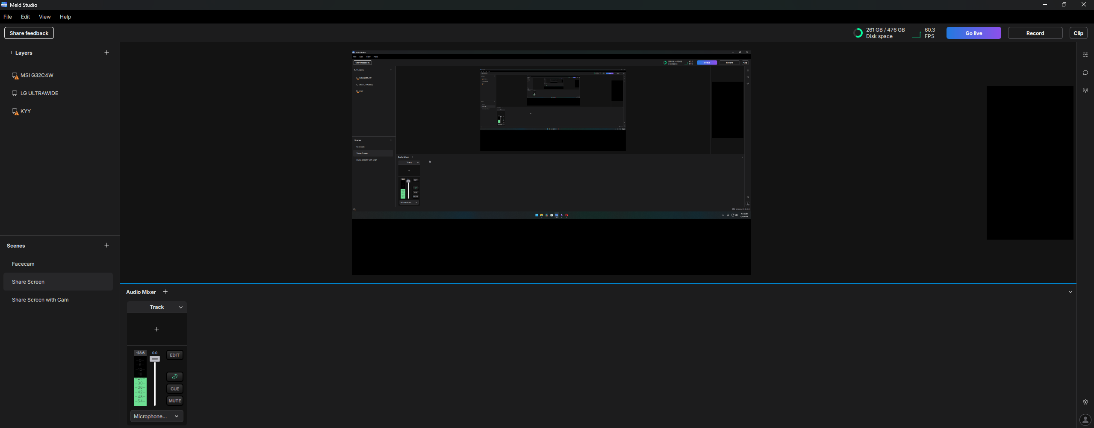Open the Microphone source dropdown
This screenshot has width=1094, height=428.
156,416
